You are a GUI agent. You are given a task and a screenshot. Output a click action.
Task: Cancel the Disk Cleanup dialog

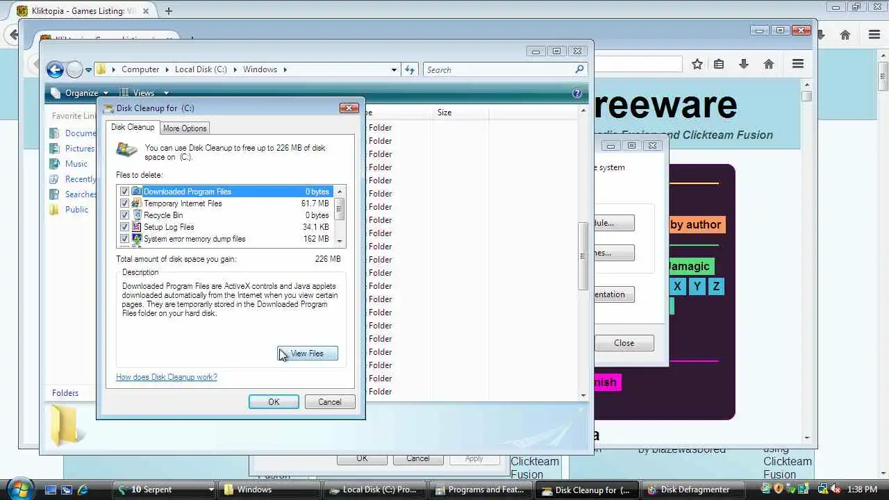[330, 402]
